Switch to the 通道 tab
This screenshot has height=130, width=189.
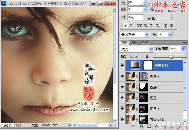tap(134, 43)
